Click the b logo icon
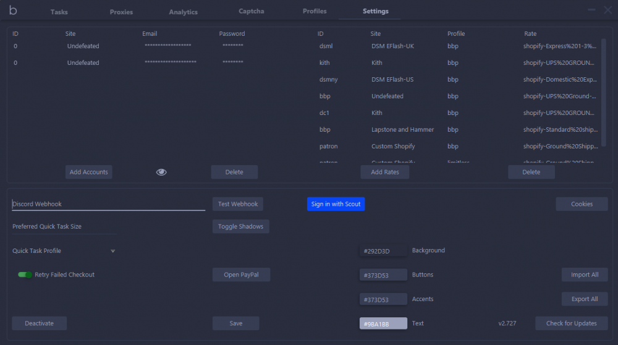The height and width of the screenshot is (345, 618). point(13,11)
